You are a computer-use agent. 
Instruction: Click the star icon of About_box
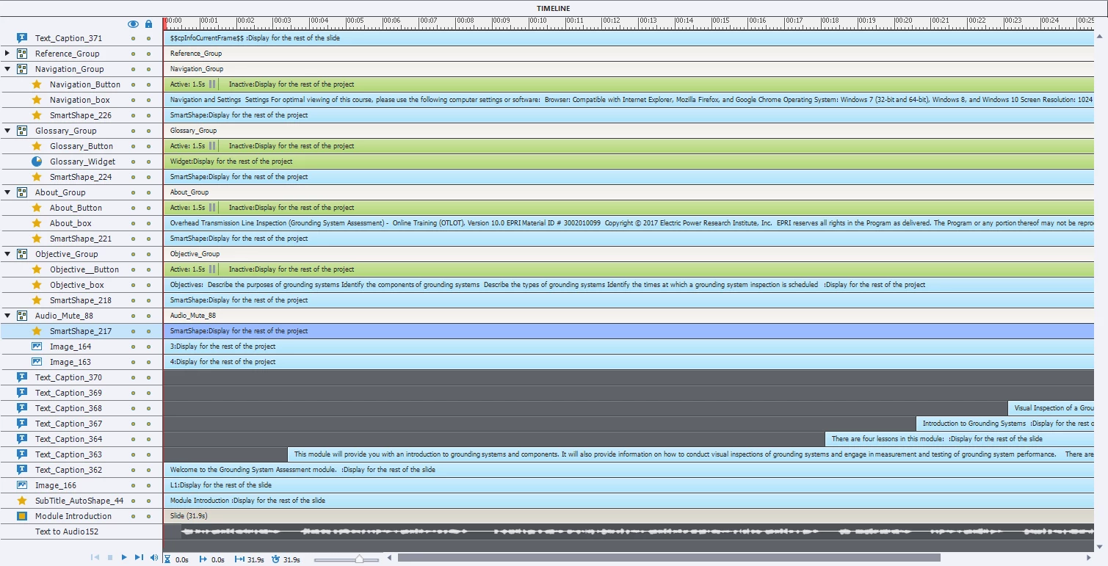coord(37,222)
